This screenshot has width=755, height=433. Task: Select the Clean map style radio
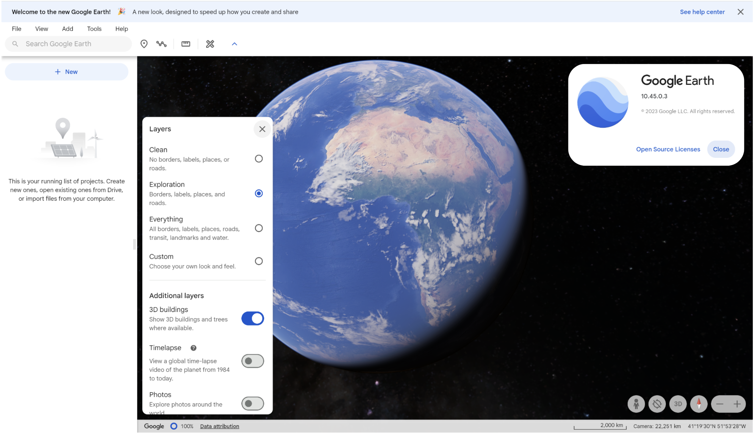click(x=259, y=159)
